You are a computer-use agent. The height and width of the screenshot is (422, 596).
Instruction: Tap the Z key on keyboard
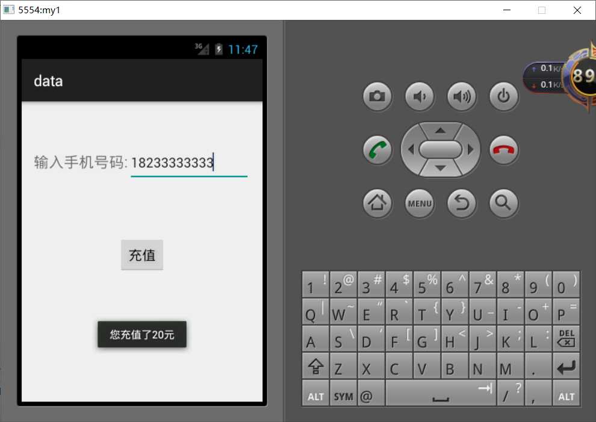[343, 366]
